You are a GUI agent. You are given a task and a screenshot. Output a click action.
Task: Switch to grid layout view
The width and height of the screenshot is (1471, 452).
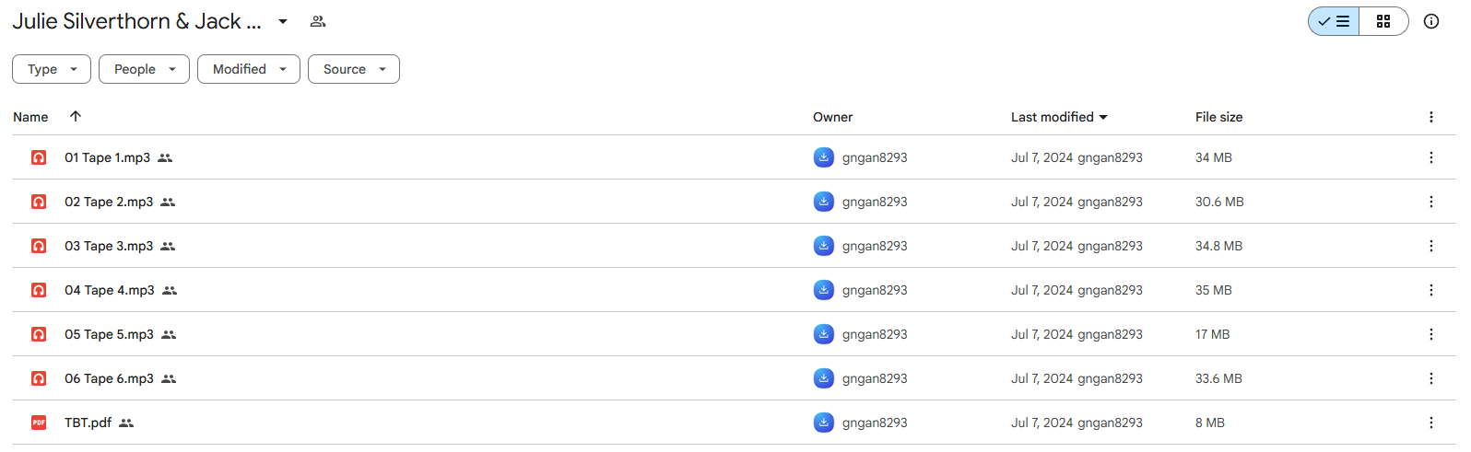pyautogui.click(x=1383, y=21)
